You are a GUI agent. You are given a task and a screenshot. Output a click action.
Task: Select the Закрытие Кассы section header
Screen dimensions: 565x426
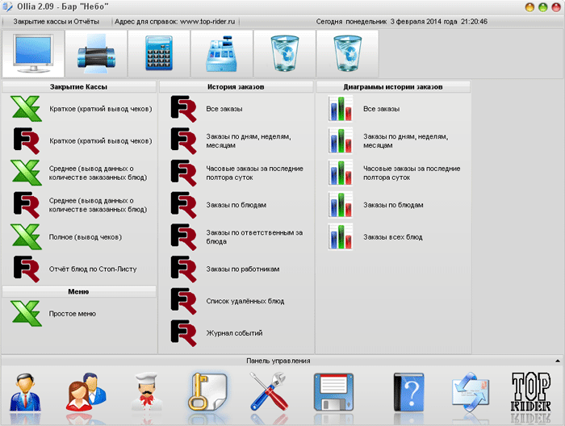tap(78, 87)
